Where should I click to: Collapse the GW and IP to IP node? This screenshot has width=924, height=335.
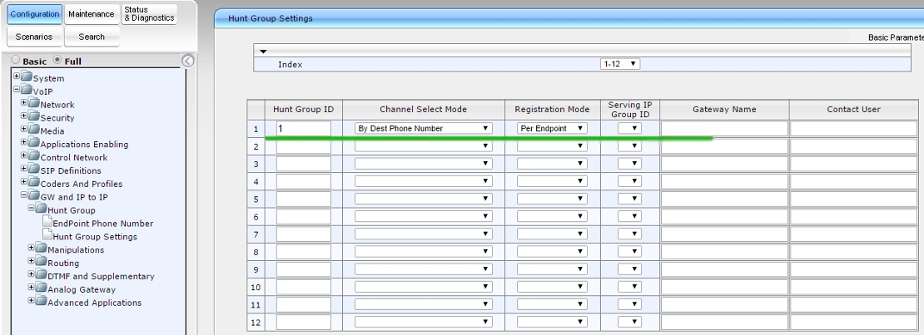[x=23, y=196]
